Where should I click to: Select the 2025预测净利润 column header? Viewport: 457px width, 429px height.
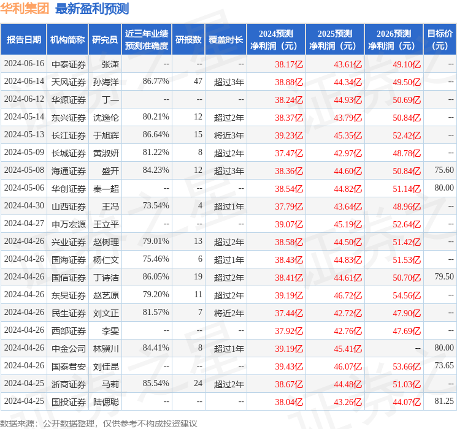pyautogui.click(x=335, y=40)
